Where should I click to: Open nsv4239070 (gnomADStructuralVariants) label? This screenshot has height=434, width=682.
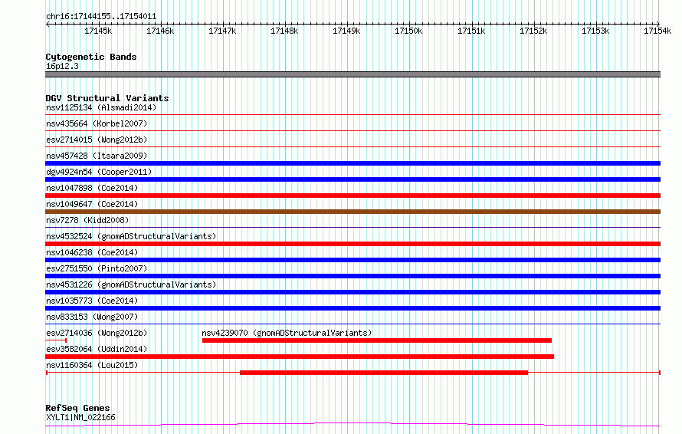[287, 333]
